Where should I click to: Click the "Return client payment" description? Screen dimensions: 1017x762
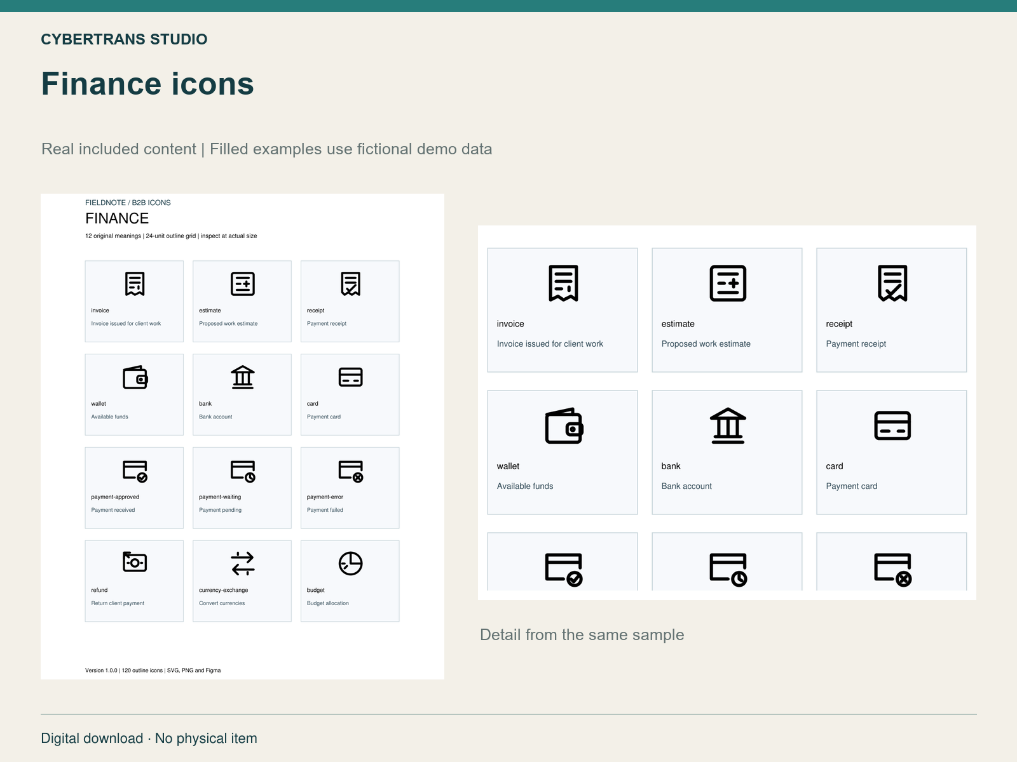coord(118,603)
